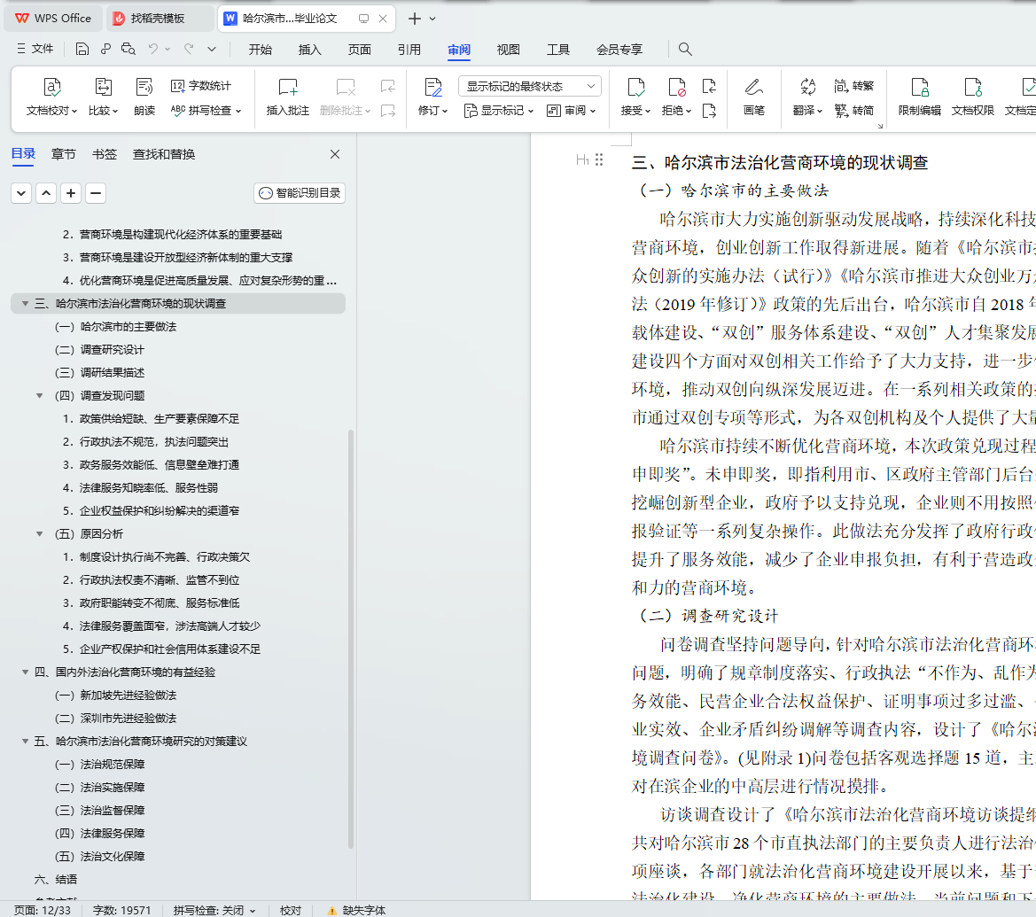Image resolution: width=1036 pixels, height=917 pixels.
Task: Click the 修订 track changes icon
Action: pyautogui.click(x=432, y=87)
